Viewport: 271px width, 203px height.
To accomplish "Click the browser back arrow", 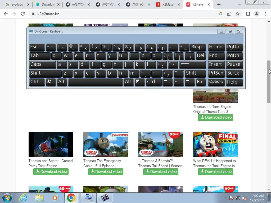I will point(6,14).
